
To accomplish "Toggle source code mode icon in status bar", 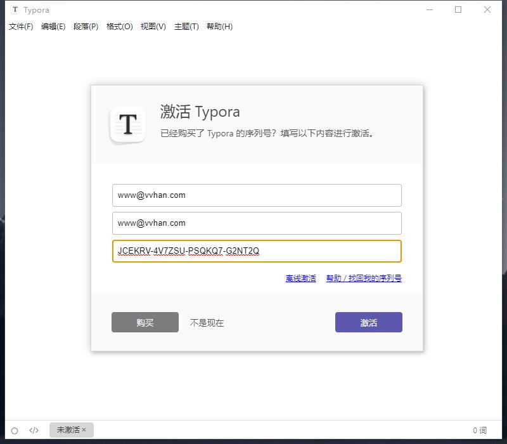I will pyautogui.click(x=34, y=430).
